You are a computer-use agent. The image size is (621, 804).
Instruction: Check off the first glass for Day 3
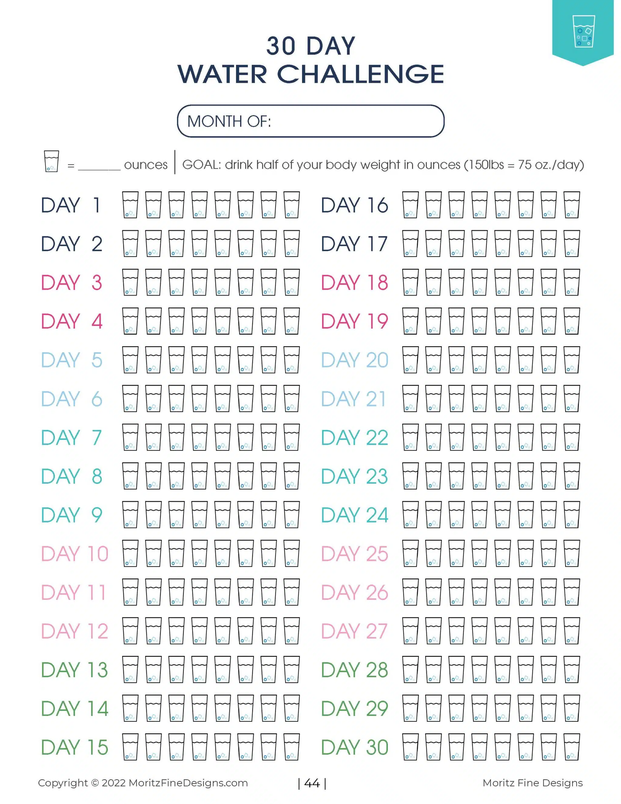(x=130, y=282)
